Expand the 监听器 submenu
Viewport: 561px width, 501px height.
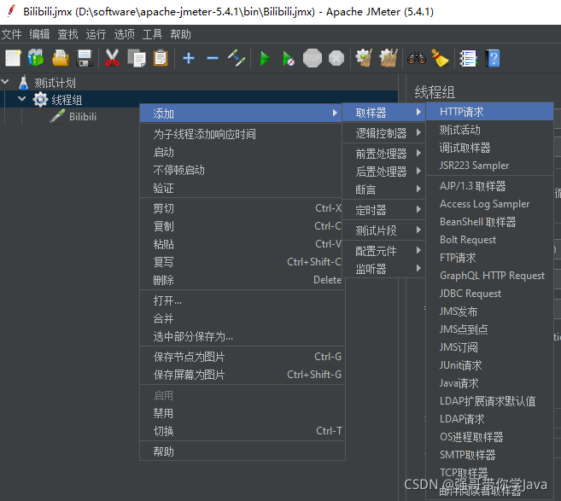pos(384,269)
